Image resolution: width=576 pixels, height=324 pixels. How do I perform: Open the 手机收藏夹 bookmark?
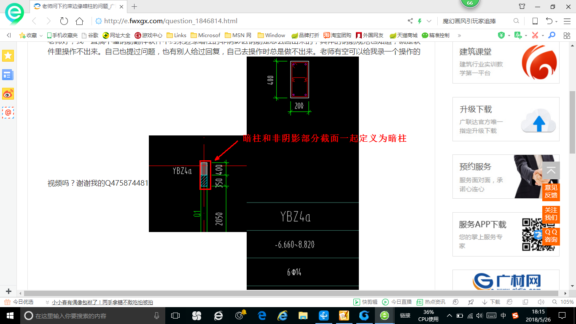click(62, 35)
